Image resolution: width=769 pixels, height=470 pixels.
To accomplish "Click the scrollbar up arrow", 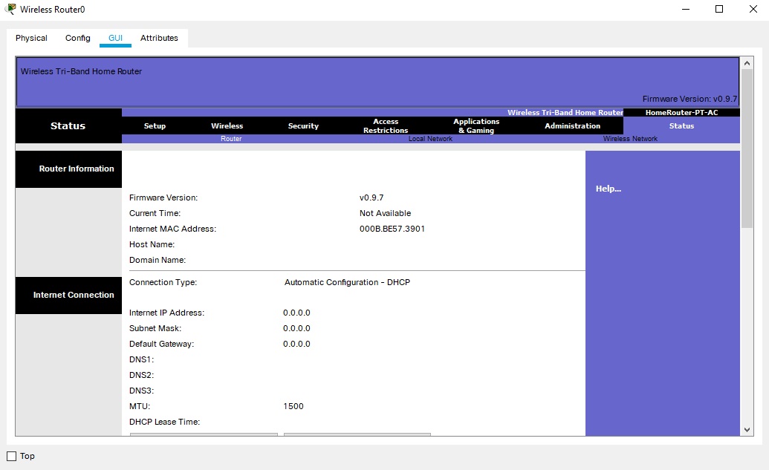I will (x=747, y=62).
